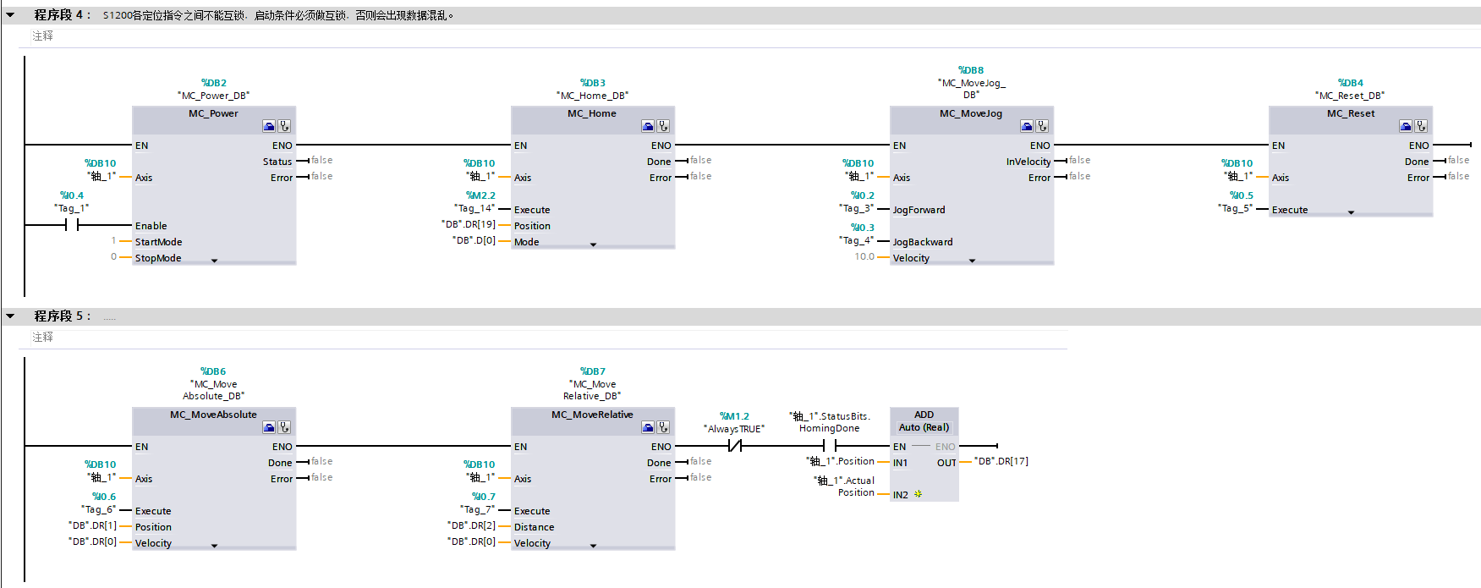Click the yellow star at ADD block IN2
The height and width of the screenshot is (588, 1481).
pos(918,494)
